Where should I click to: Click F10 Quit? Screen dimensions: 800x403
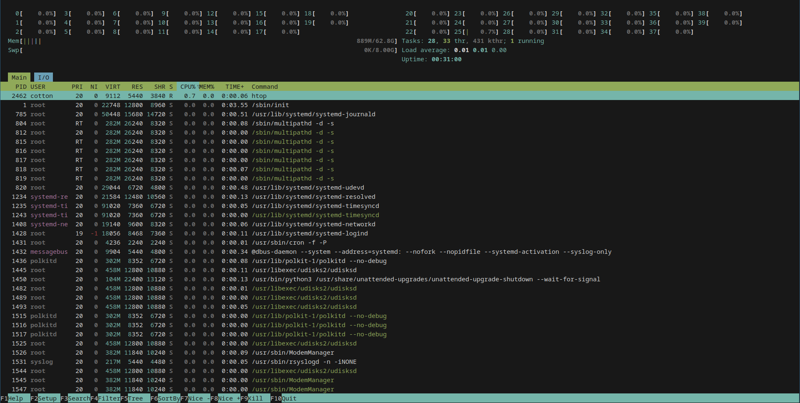288,398
